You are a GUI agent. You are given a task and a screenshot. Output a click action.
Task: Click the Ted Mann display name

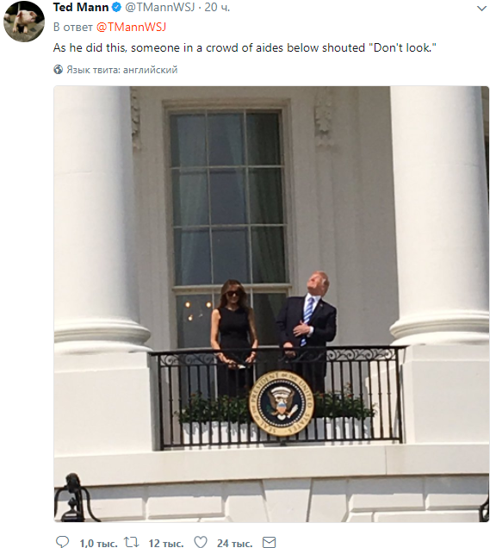tap(81, 7)
